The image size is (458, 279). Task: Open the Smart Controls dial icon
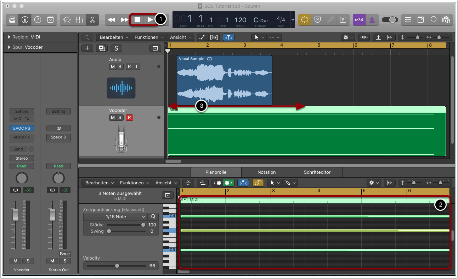coord(67,20)
